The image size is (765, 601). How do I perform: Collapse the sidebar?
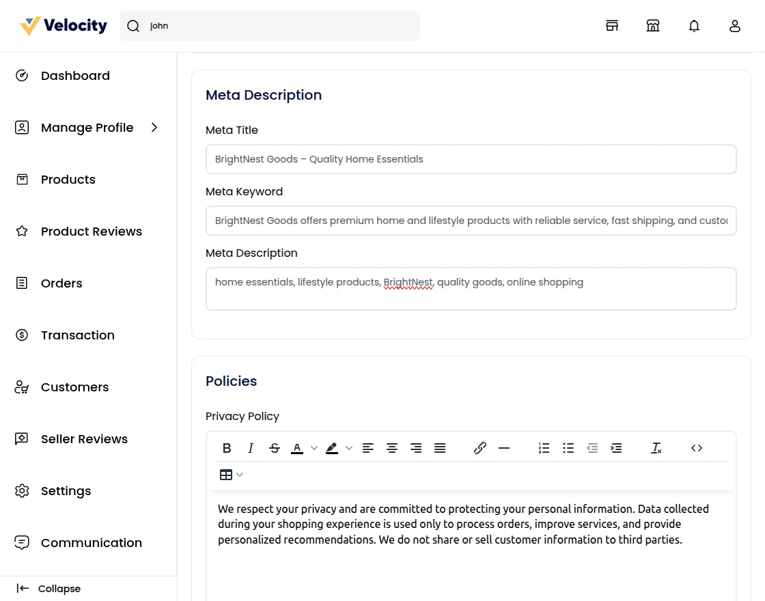(x=49, y=589)
